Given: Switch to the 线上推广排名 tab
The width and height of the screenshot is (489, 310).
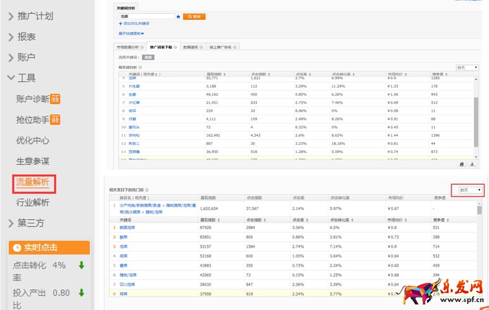Looking at the screenshot, I should coord(220,48).
